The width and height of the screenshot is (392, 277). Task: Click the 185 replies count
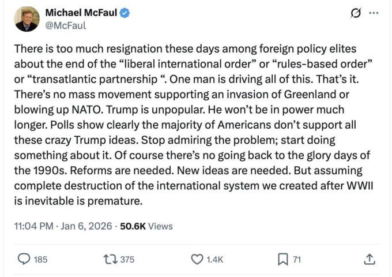[x=40, y=260]
